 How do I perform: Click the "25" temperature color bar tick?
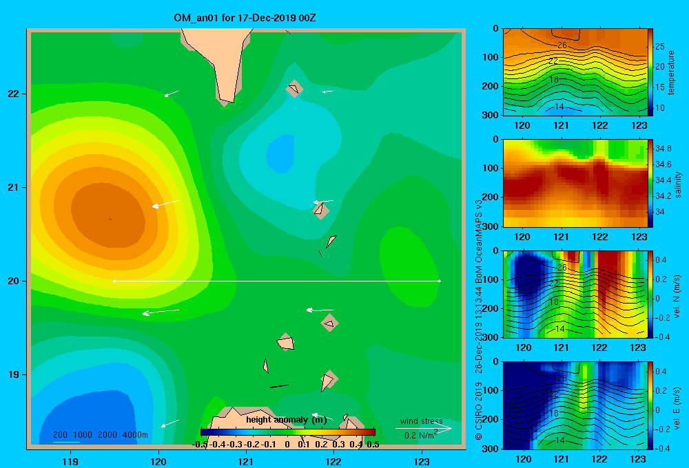pos(660,47)
